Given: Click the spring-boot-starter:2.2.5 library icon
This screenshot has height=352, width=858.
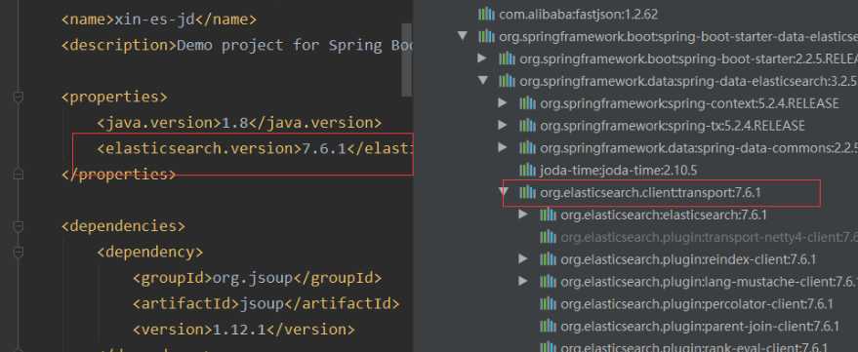Looking at the screenshot, I should [507, 59].
